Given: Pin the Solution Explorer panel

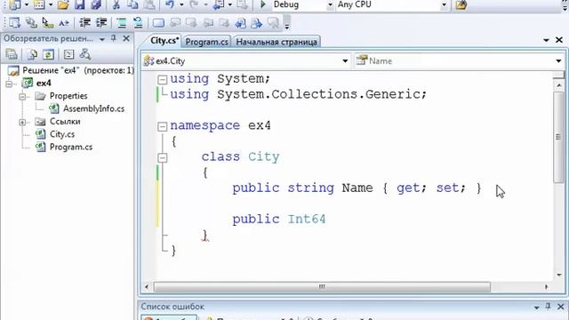Looking at the screenshot, I should tap(114, 38).
